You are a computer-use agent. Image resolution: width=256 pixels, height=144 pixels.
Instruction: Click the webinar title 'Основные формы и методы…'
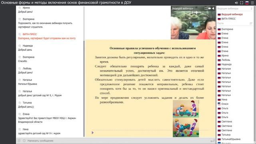click(x=66, y=3)
